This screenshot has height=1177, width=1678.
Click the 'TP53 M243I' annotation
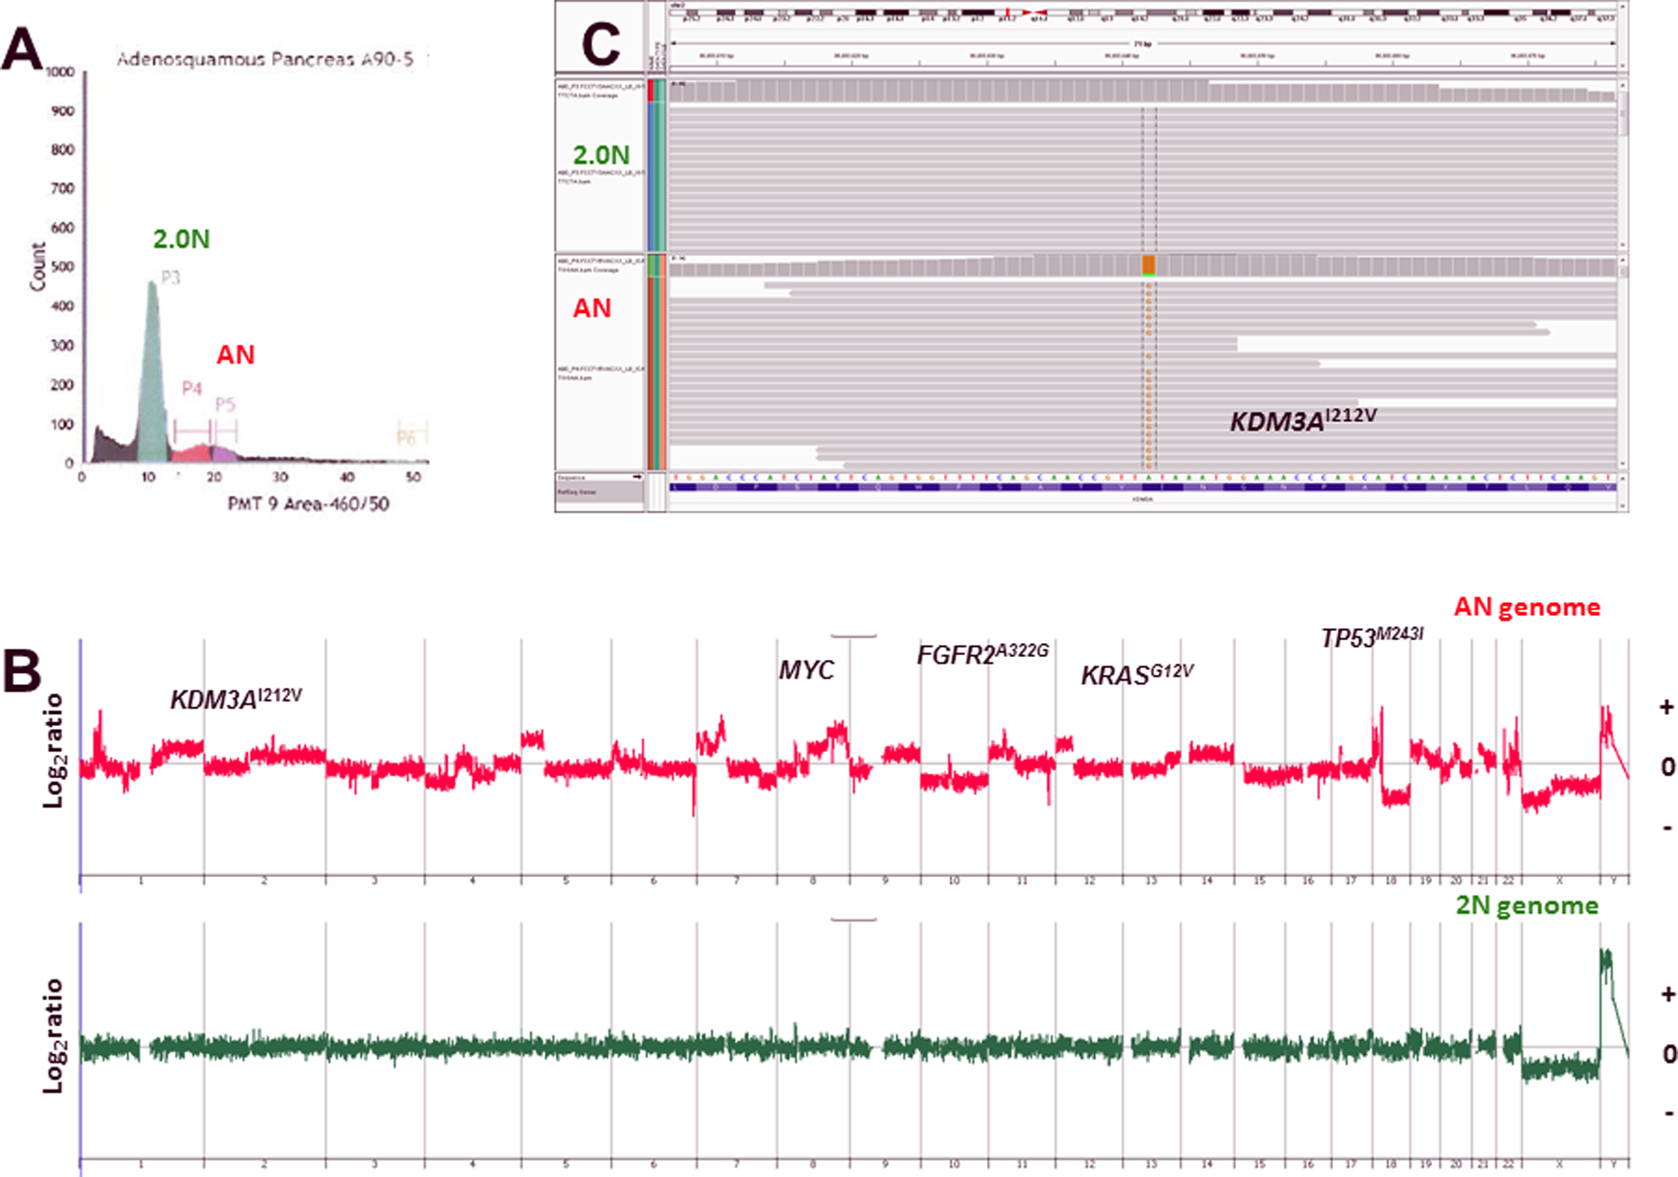click(1372, 637)
